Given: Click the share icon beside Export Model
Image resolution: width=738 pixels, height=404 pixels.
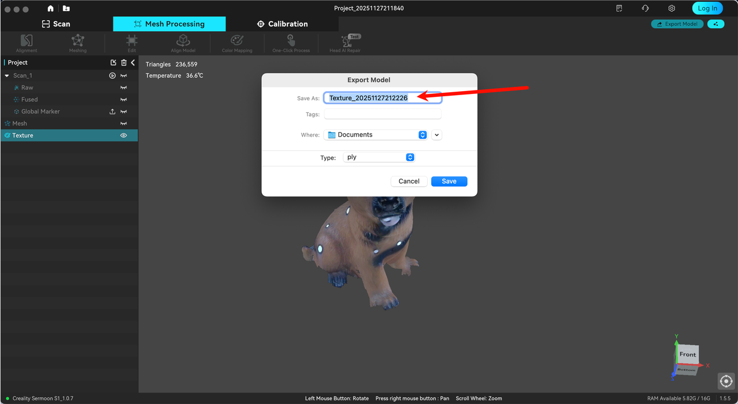Looking at the screenshot, I should click(x=716, y=24).
